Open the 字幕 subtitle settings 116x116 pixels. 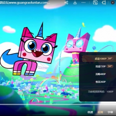coord(110,112)
